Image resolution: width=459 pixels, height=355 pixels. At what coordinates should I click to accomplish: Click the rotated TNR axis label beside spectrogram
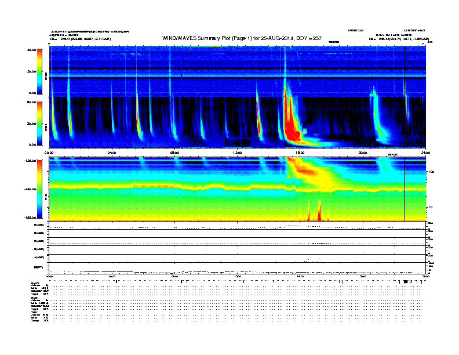point(46,198)
